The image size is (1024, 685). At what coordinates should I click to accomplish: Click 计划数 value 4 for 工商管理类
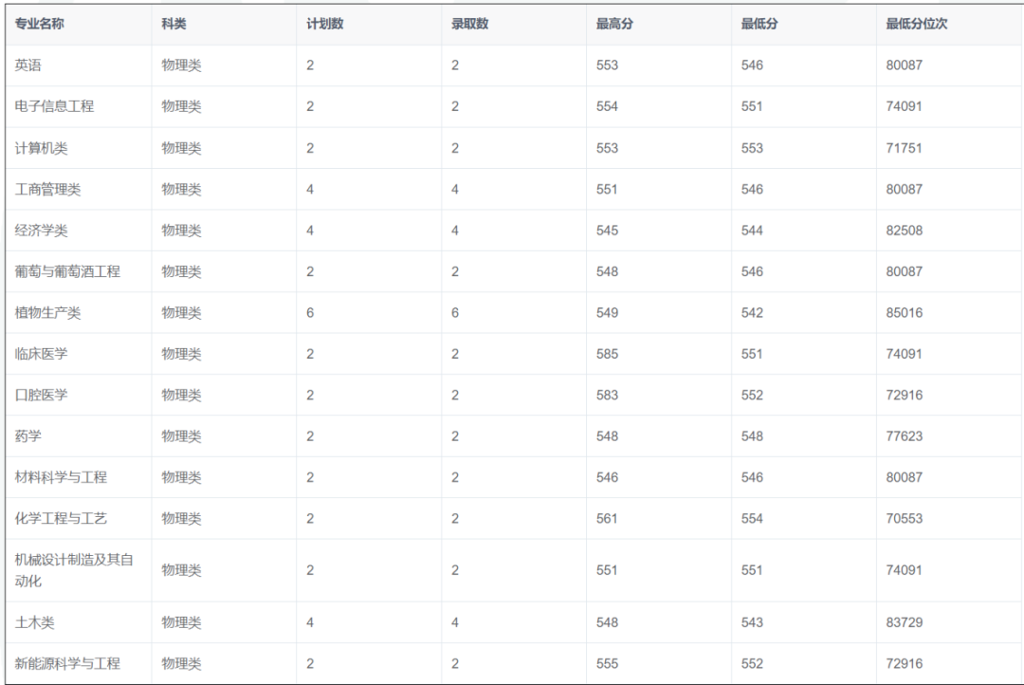tap(310, 189)
